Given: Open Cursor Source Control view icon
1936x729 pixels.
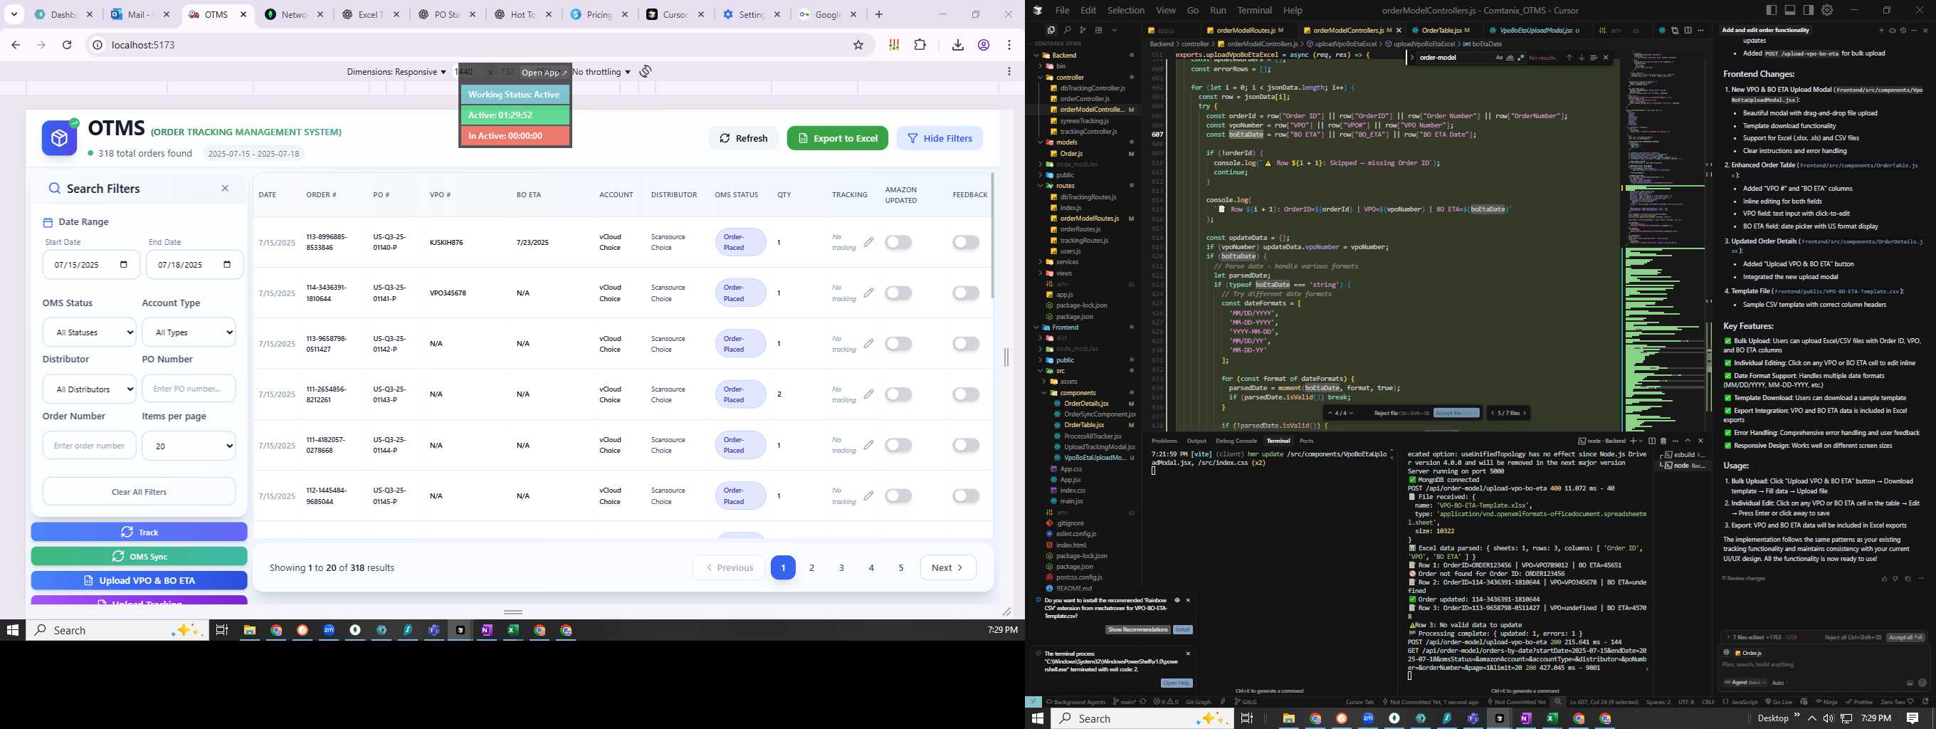Looking at the screenshot, I should click(1082, 30).
